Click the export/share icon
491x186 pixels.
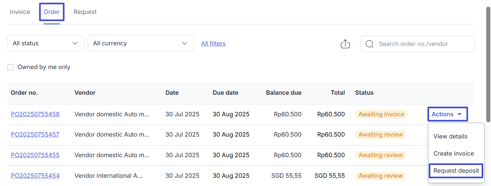(345, 44)
